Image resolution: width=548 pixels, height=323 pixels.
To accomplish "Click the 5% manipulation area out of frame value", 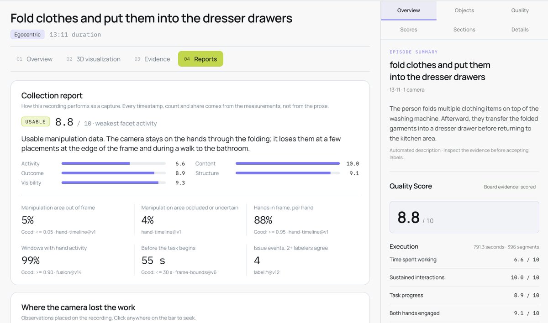I will [28, 220].
